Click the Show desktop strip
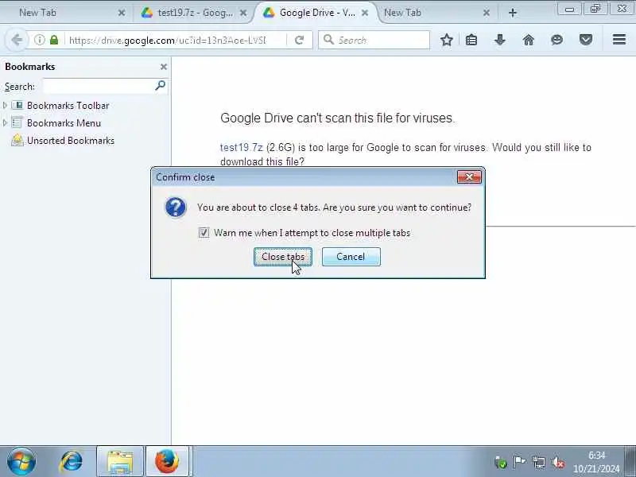 pyautogui.click(x=630, y=462)
